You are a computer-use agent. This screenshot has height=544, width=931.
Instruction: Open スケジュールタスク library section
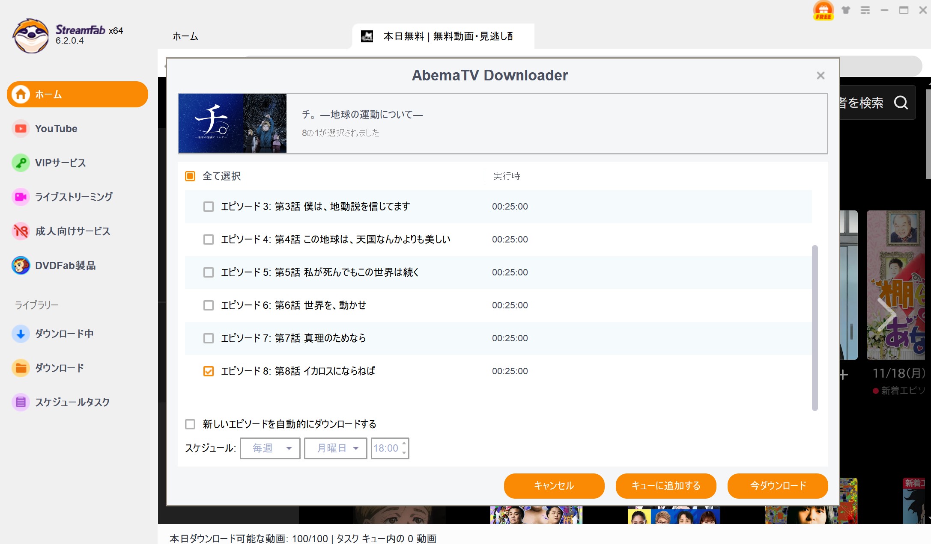click(x=72, y=402)
